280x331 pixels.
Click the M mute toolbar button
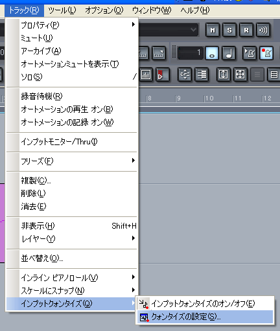pos(213,30)
